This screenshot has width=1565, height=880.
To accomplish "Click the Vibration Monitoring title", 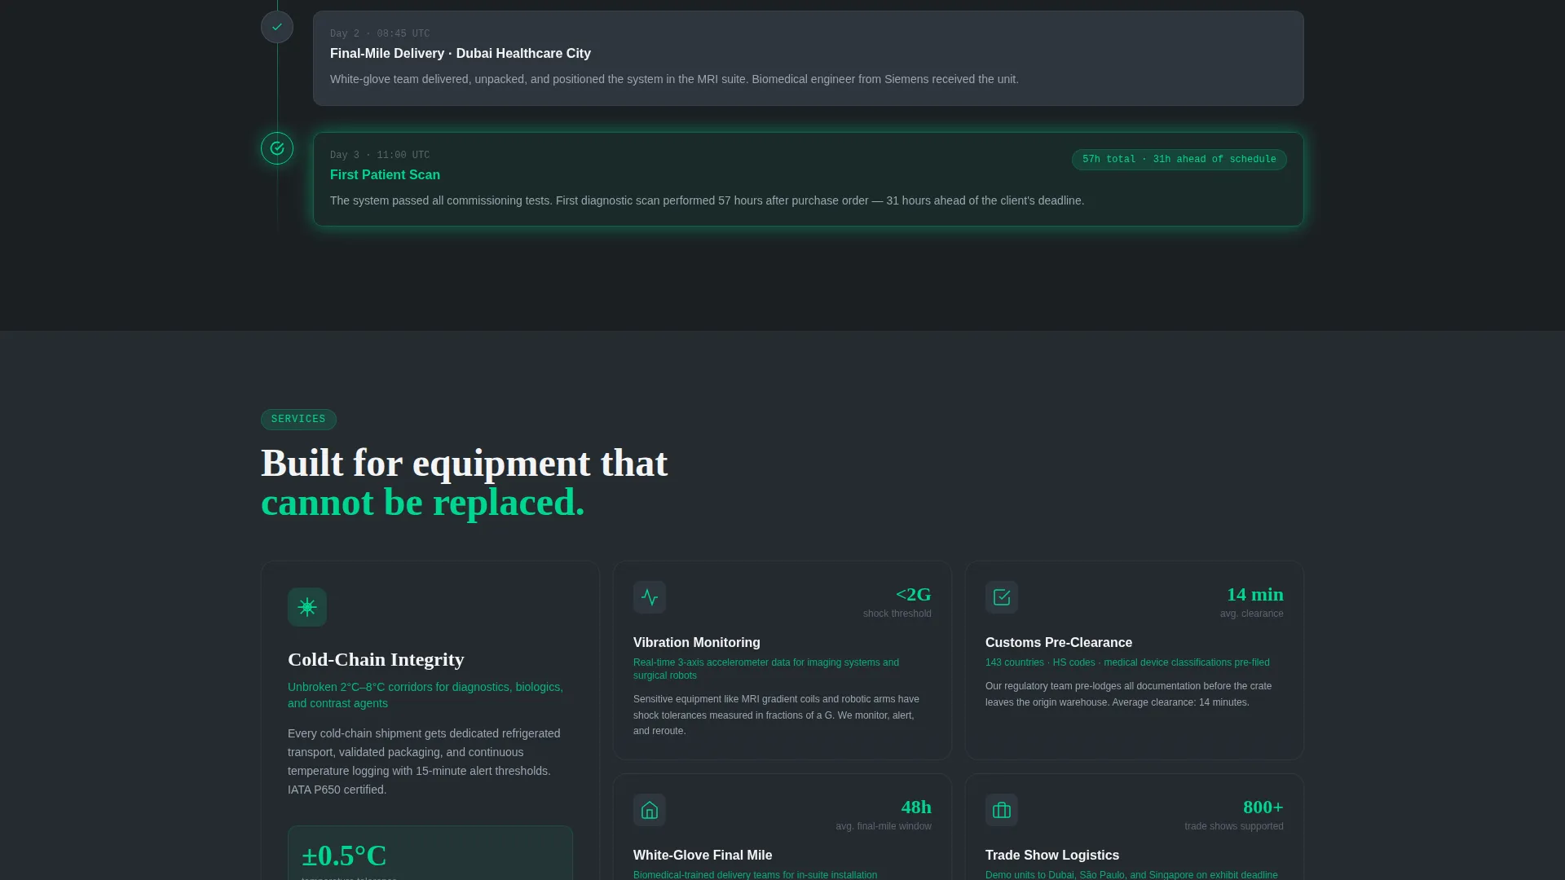I will click(697, 643).
